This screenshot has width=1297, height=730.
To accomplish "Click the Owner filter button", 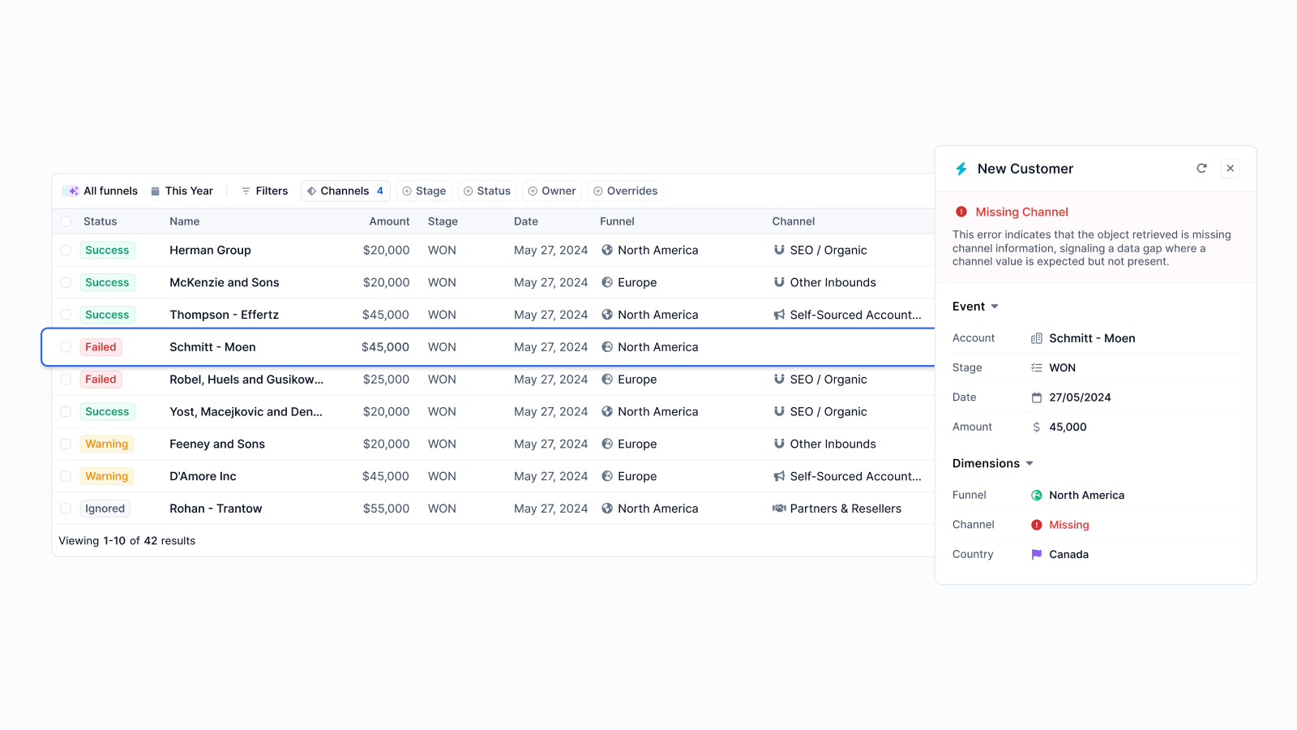I will coord(552,191).
